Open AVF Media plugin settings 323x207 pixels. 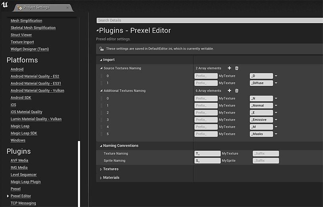(x=19, y=160)
